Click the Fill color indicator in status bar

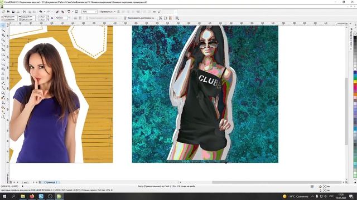pyautogui.click(x=325, y=186)
